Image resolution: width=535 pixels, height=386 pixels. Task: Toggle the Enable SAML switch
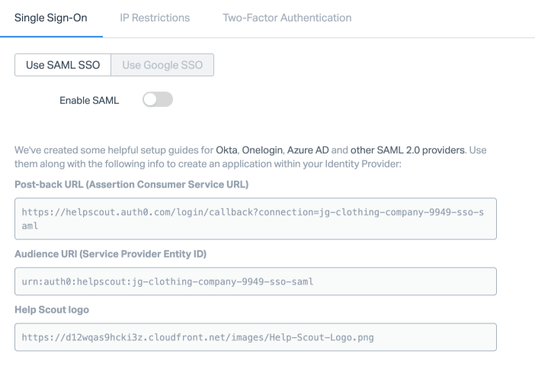(158, 99)
